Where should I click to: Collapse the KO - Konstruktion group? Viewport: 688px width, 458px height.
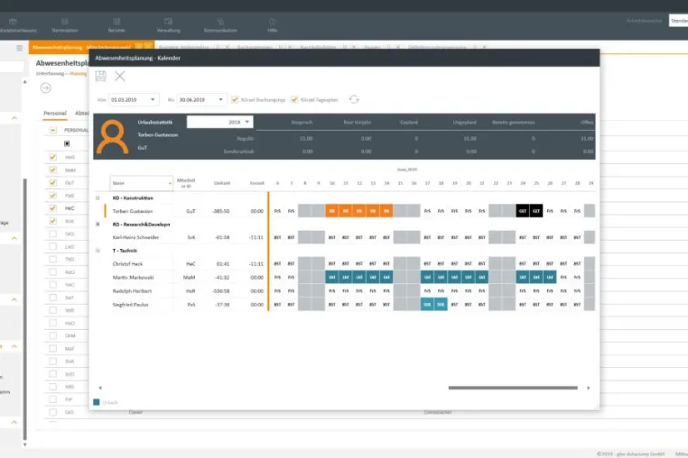(98, 198)
